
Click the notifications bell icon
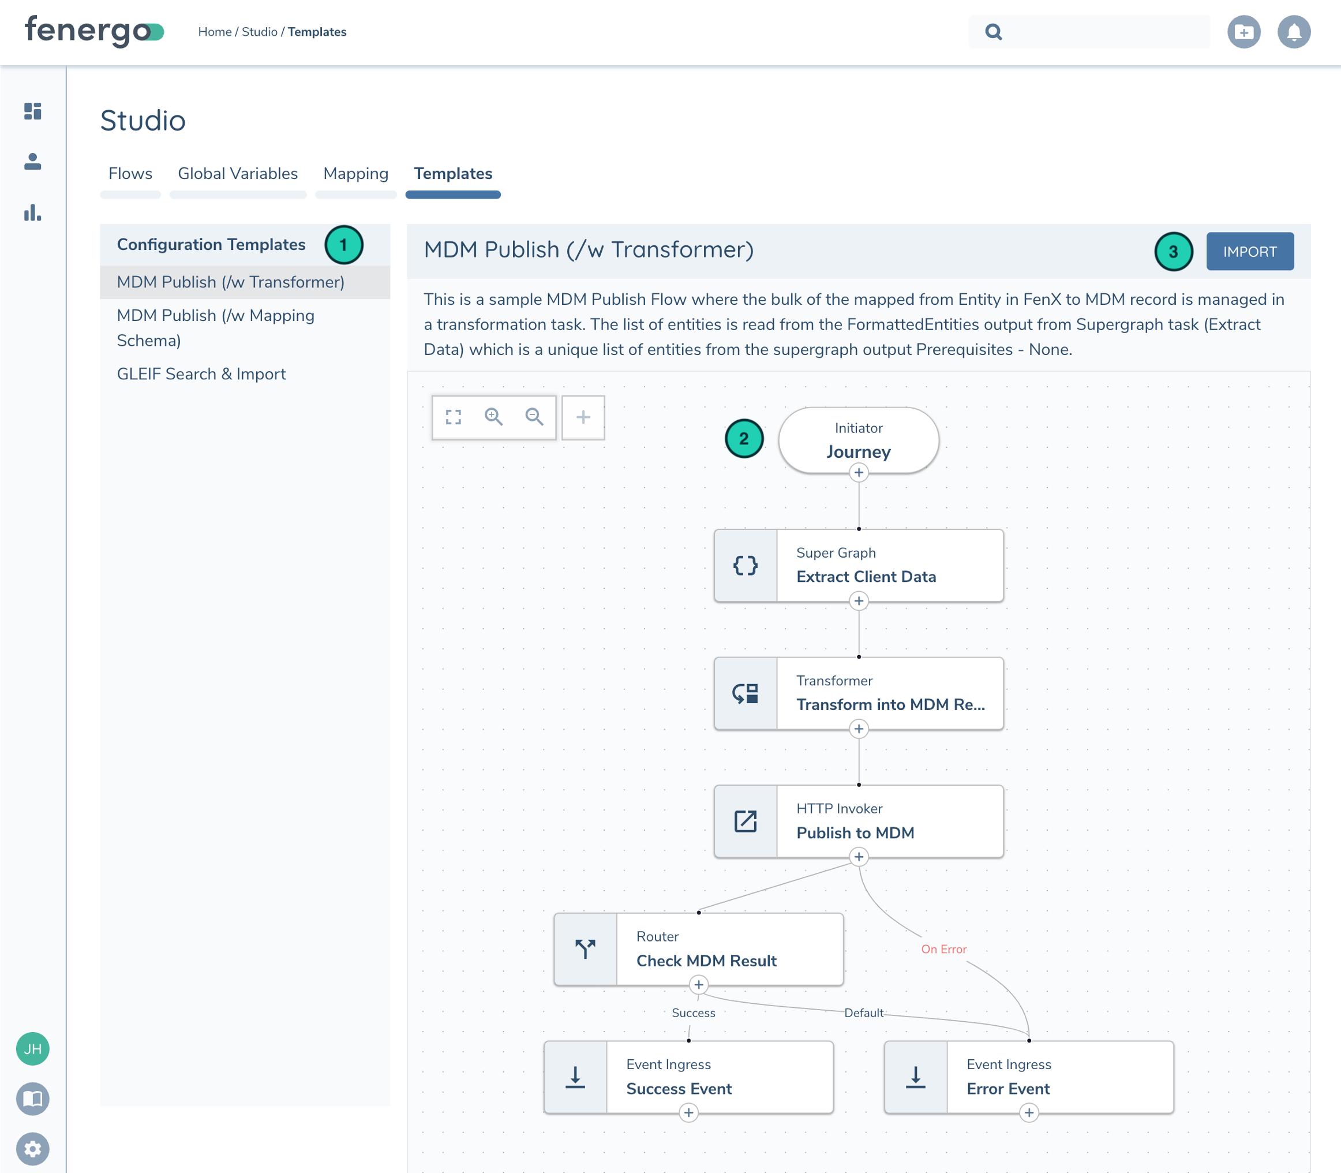click(x=1293, y=32)
